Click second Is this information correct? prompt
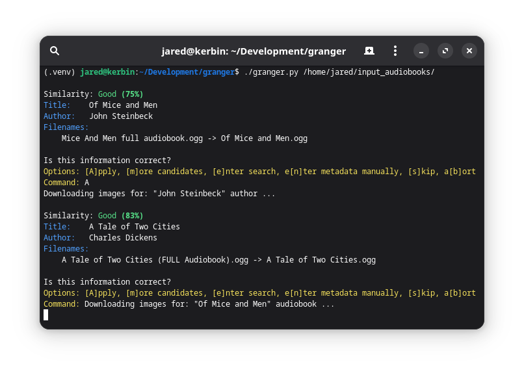 click(x=107, y=282)
